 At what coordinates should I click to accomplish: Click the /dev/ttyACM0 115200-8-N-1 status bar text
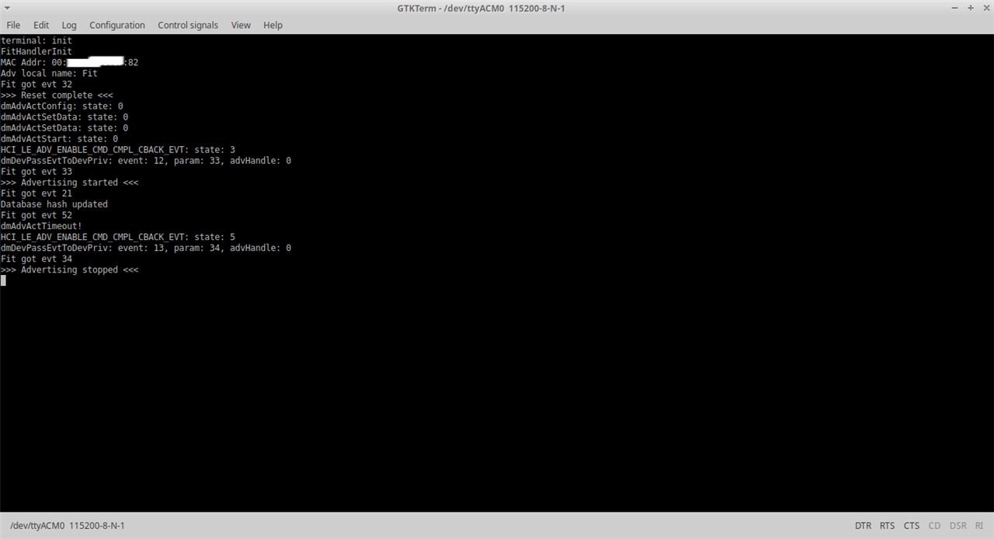(68, 526)
